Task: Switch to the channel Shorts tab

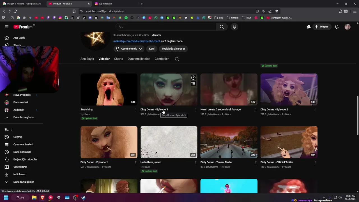Action: pyautogui.click(x=119, y=59)
